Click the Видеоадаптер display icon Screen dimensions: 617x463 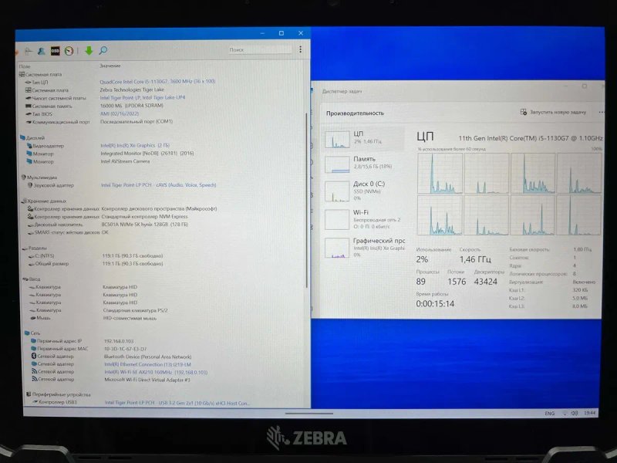pos(29,146)
